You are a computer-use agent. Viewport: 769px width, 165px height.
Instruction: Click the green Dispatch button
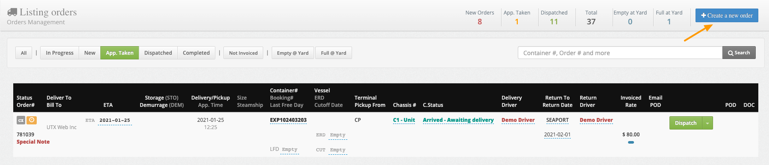coord(686,123)
